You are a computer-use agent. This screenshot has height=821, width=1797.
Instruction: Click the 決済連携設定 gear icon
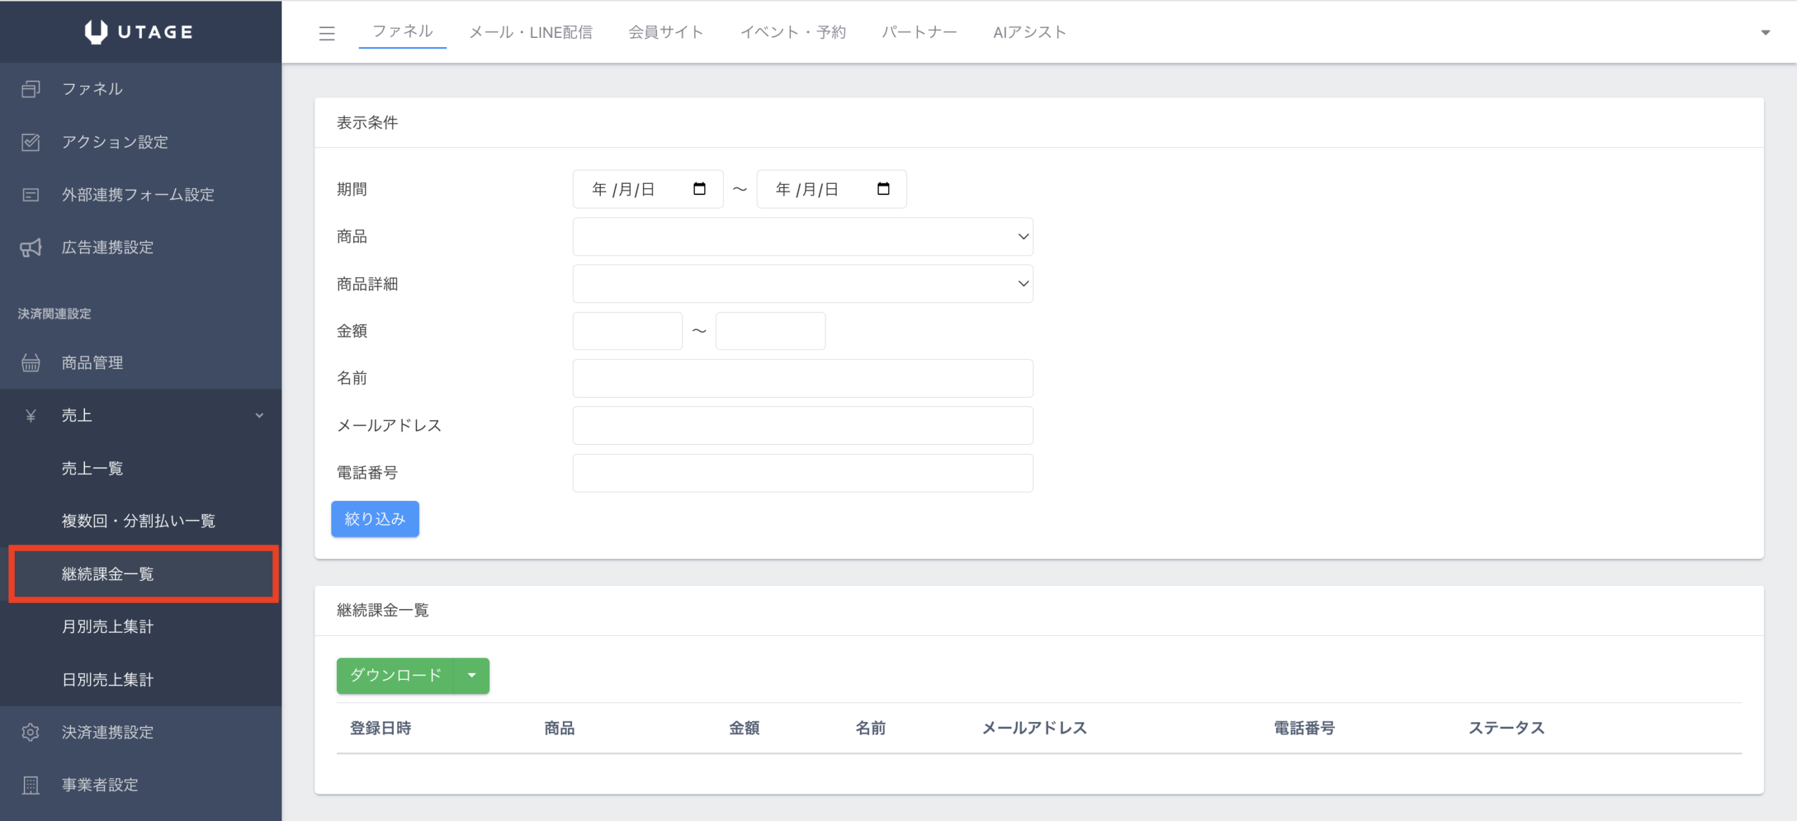(30, 732)
